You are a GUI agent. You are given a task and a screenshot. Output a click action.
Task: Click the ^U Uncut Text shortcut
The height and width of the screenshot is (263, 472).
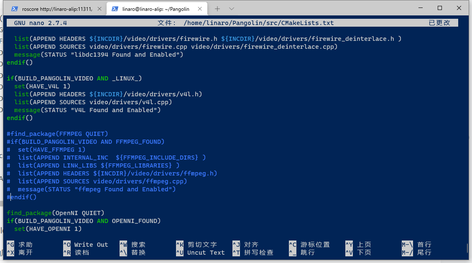pos(201,253)
